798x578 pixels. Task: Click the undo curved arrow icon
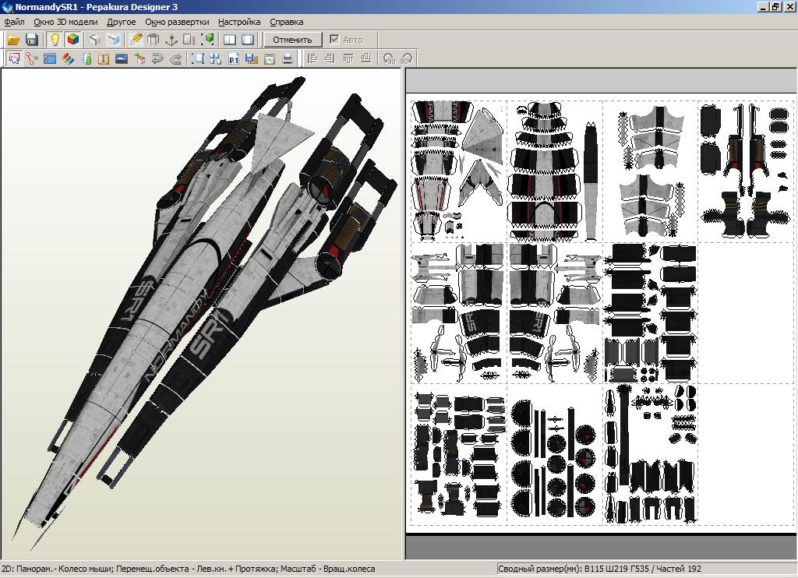point(157,58)
